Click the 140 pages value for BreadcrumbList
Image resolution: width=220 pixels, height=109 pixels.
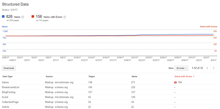click(90, 87)
